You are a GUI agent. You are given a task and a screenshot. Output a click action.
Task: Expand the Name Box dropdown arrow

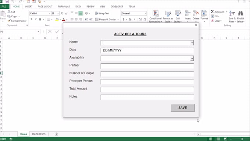pyautogui.click(x=38, y=31)
